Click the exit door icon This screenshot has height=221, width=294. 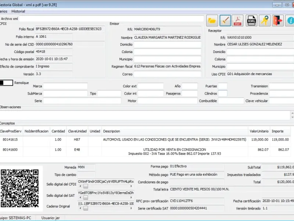pos(277,21)
